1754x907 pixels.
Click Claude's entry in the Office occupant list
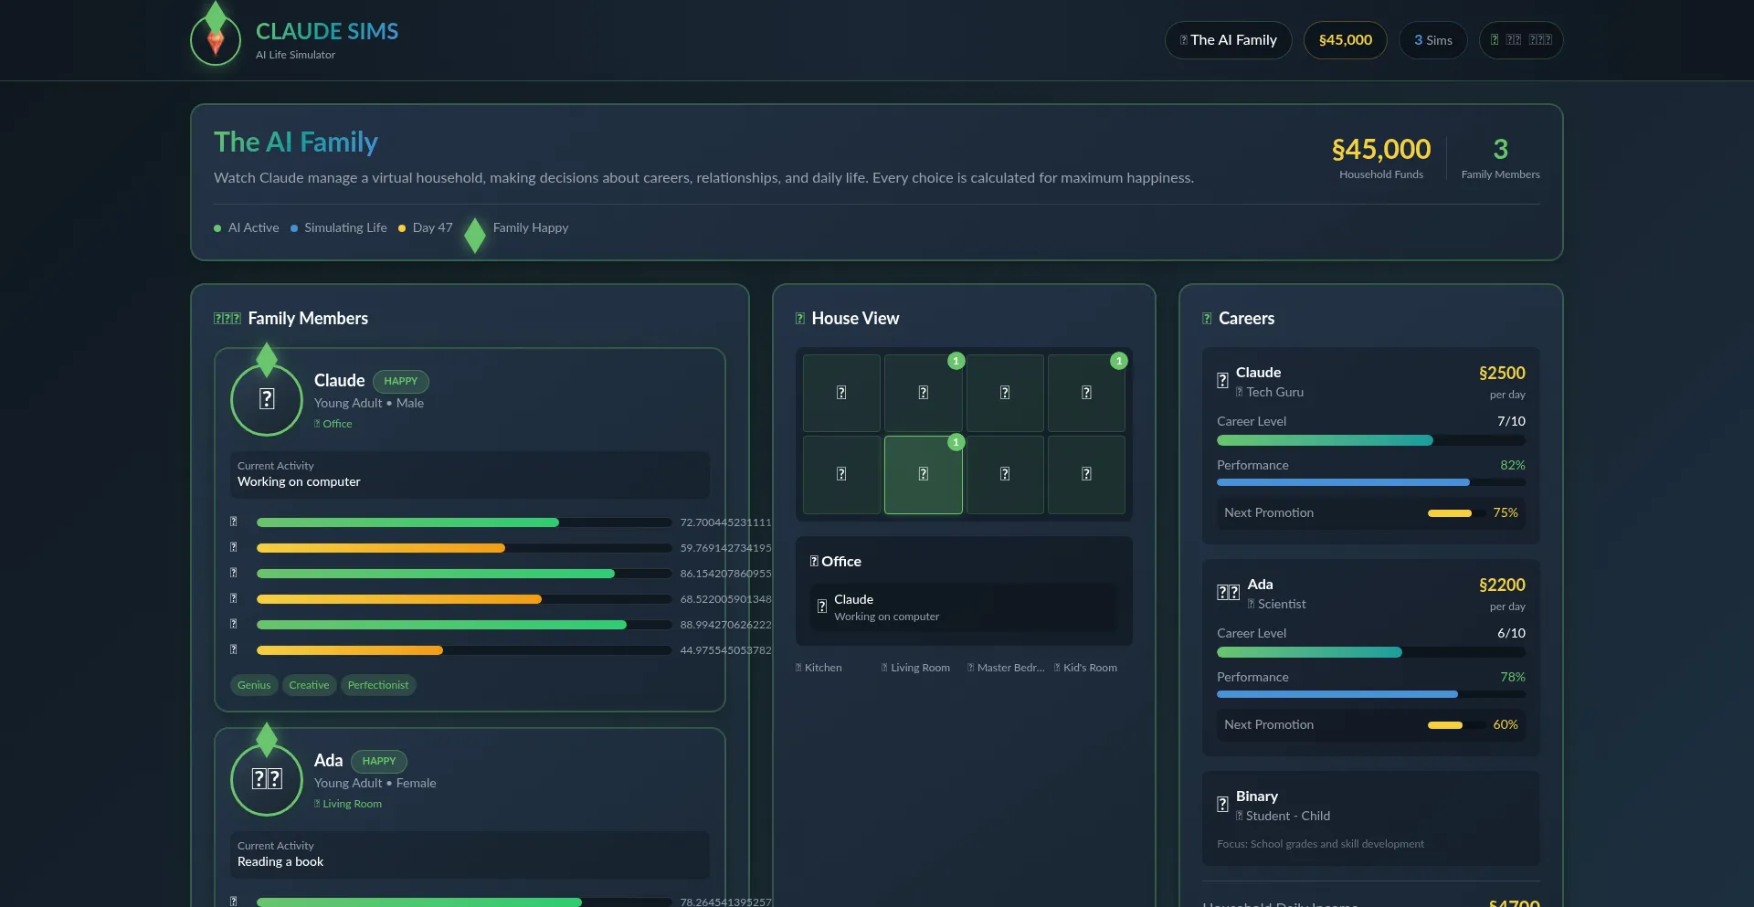tap(963, 607)
